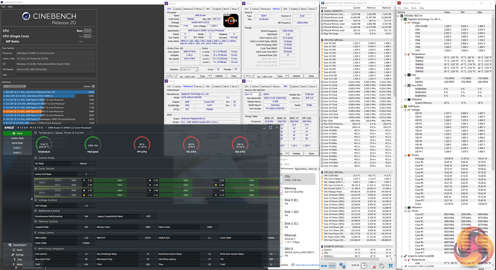Screen dimensions: 496x270
Task: Click the HWiNFO reset clock icon
Action: click(364, 266)
